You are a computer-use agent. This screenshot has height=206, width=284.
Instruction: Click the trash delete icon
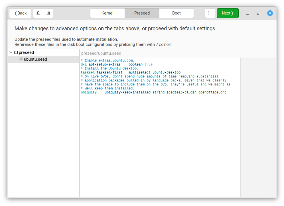pyautogui.click(x=48, y=13)
